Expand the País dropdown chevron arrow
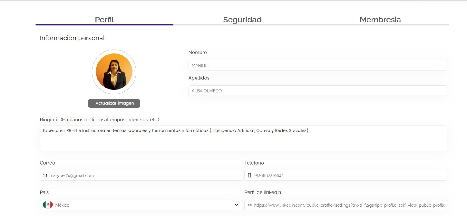Viewport: 467px width, 216px height. (236, 205)
